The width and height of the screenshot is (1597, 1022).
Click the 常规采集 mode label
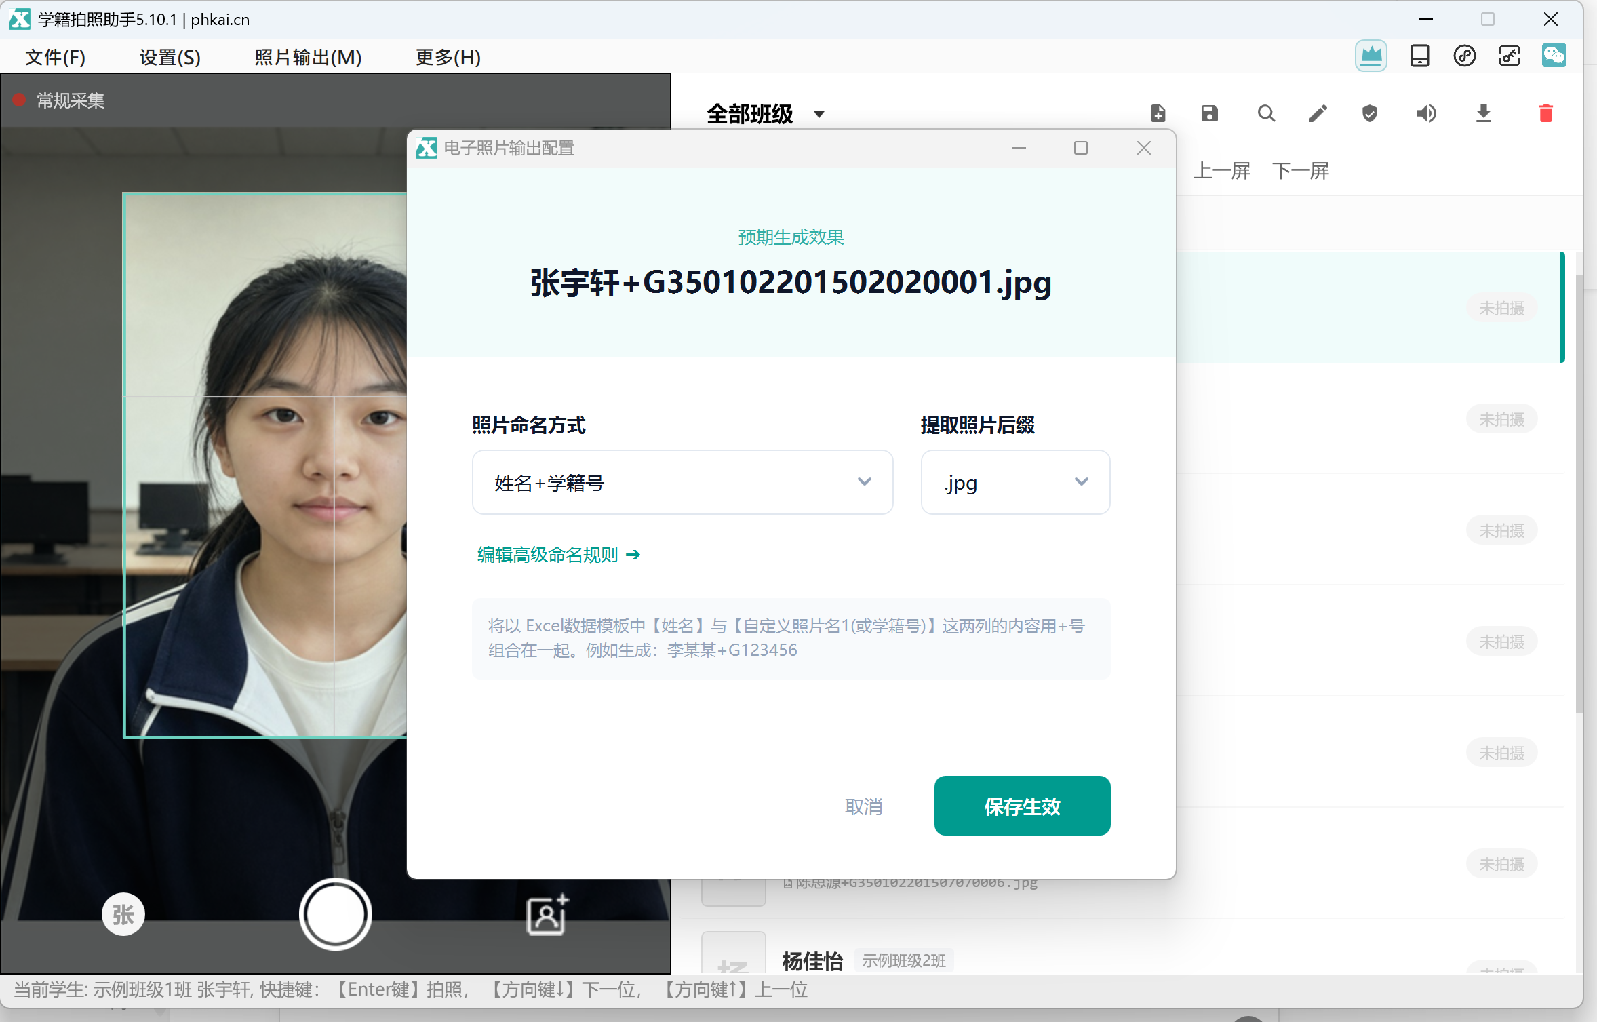tap(70, 100)
